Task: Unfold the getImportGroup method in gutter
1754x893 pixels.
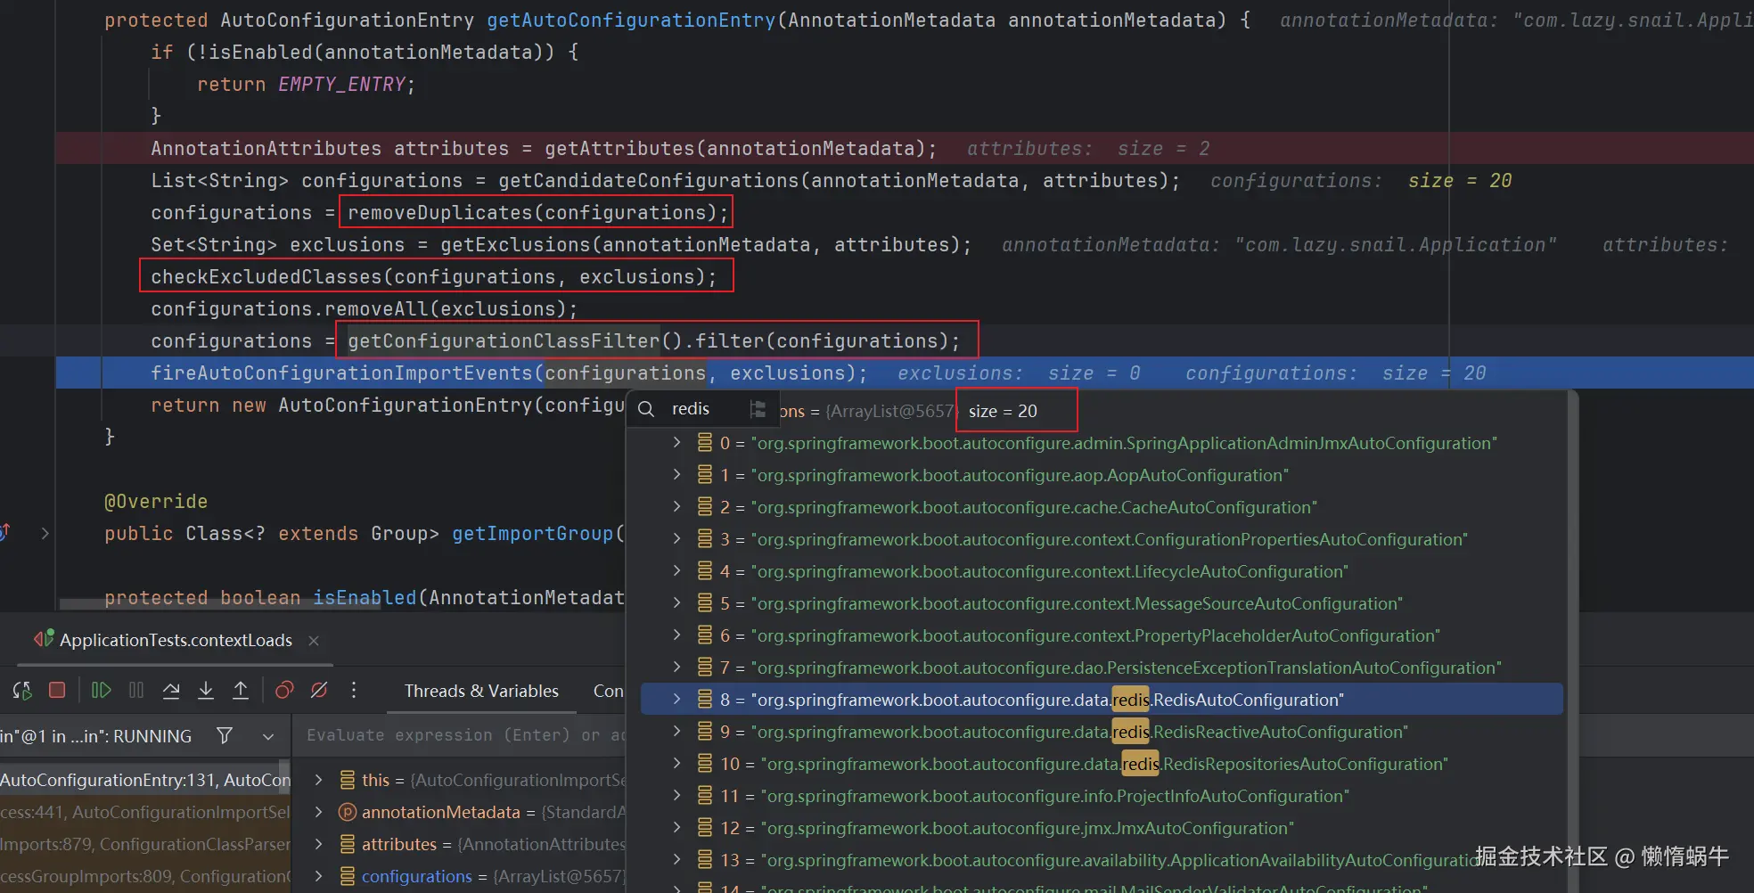Action: [45, 533]
